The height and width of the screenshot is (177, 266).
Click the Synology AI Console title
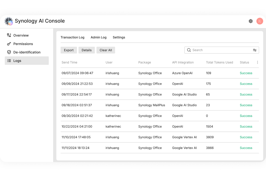coord(40,21)
